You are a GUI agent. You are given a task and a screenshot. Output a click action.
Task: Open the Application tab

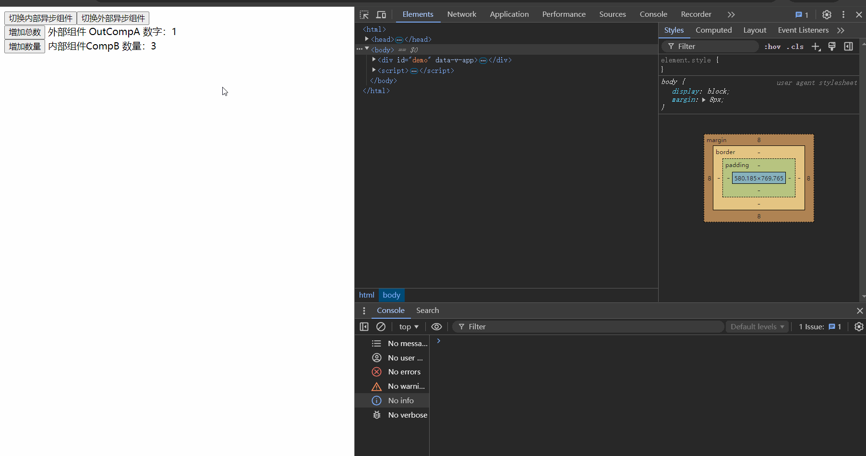509,14
